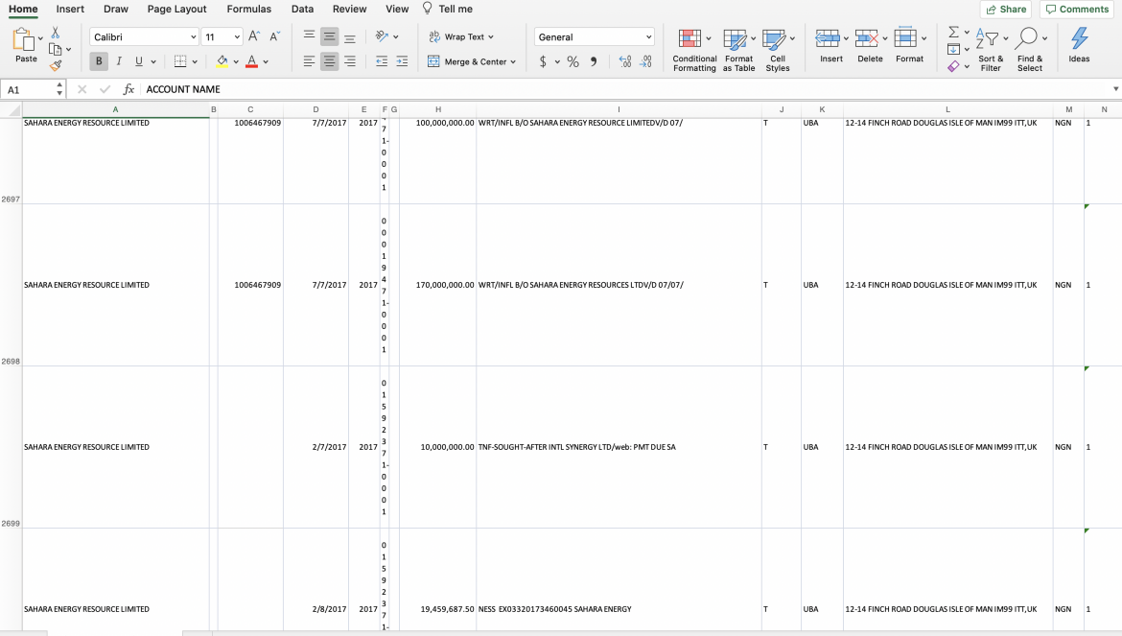
Task: Decrease indent icon
Action: pos(382,61)
